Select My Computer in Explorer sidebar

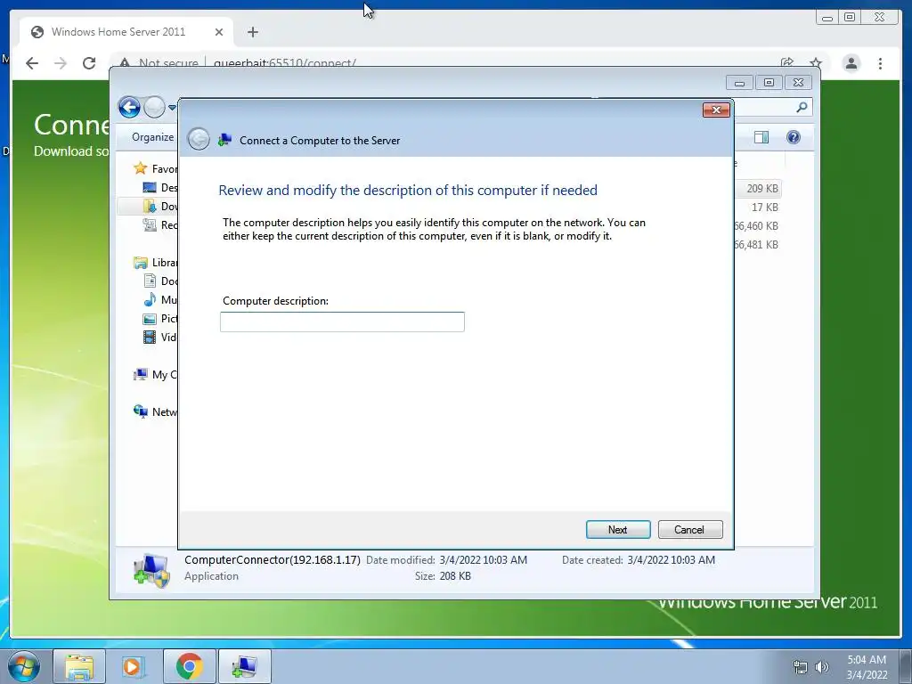coord(155,375)
